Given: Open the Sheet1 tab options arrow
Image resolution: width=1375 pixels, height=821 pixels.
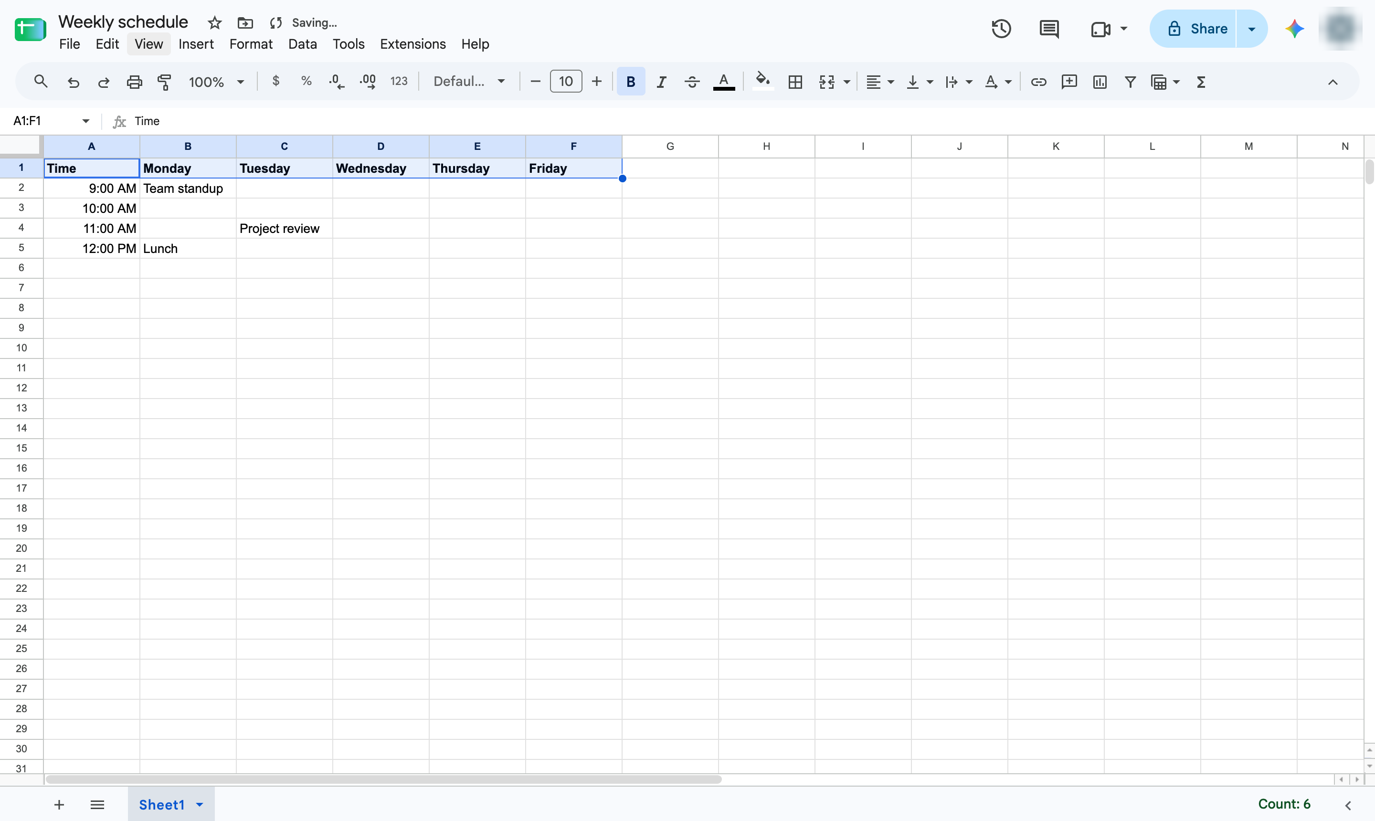Looking at the screenshot, I should click(x=200, y=804).
